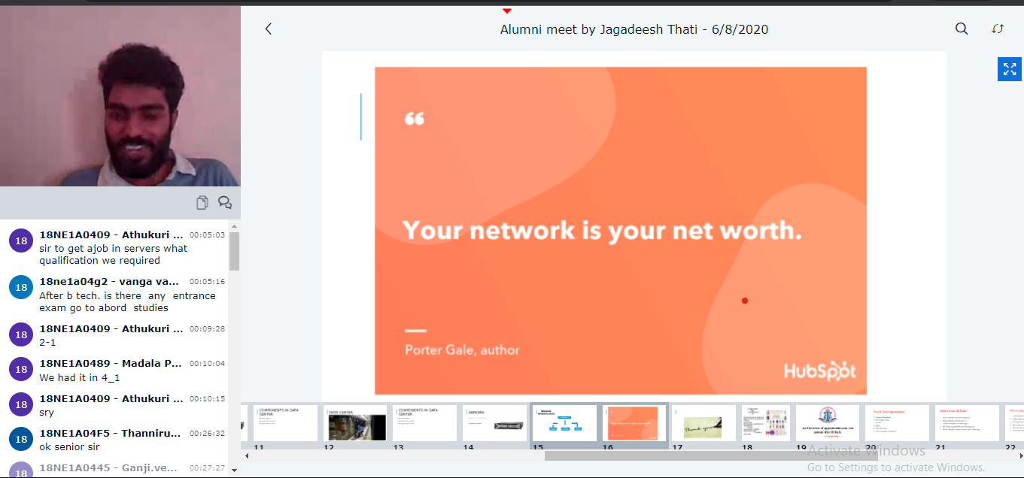This screenshot has width=1024, height=478.
Task: Click the main slide quote text
Action: click(x=602, y=229)
